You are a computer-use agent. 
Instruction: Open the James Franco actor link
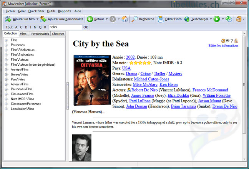coord(143,96)
